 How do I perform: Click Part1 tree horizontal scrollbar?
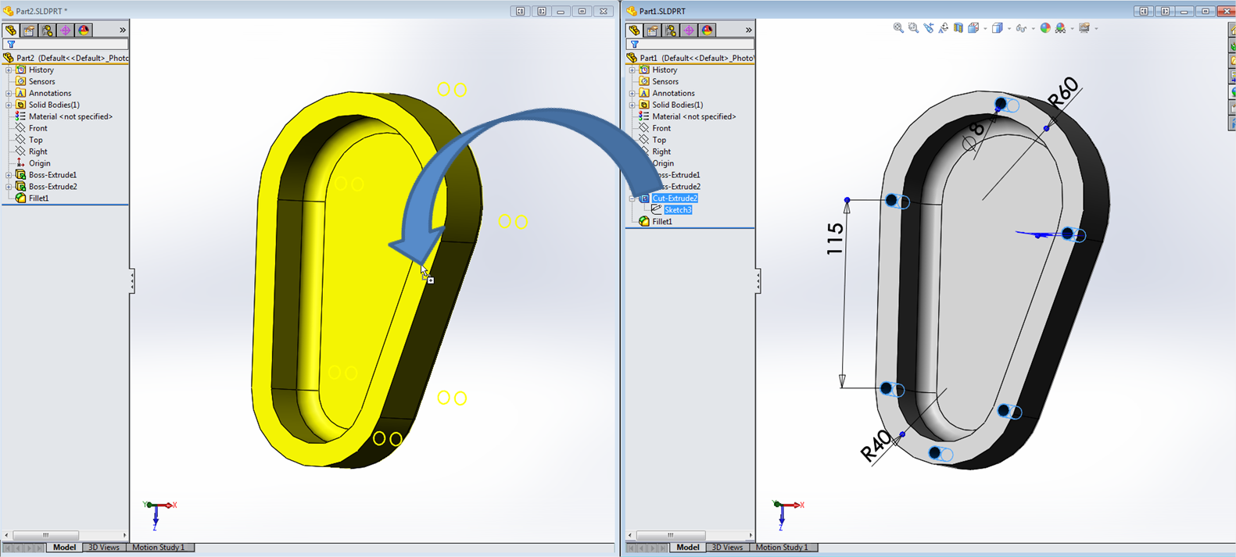coord(670,535)
